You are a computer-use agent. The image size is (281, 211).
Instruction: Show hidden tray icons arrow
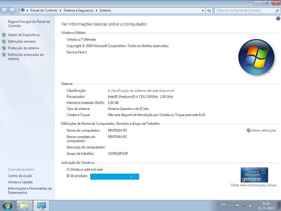tap(231, 206)
